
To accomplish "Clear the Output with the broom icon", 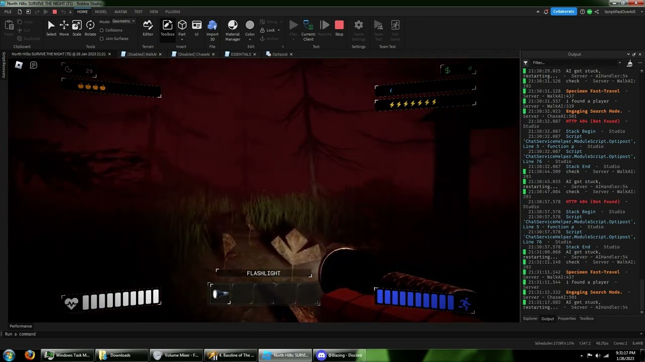I will (629, 63).
